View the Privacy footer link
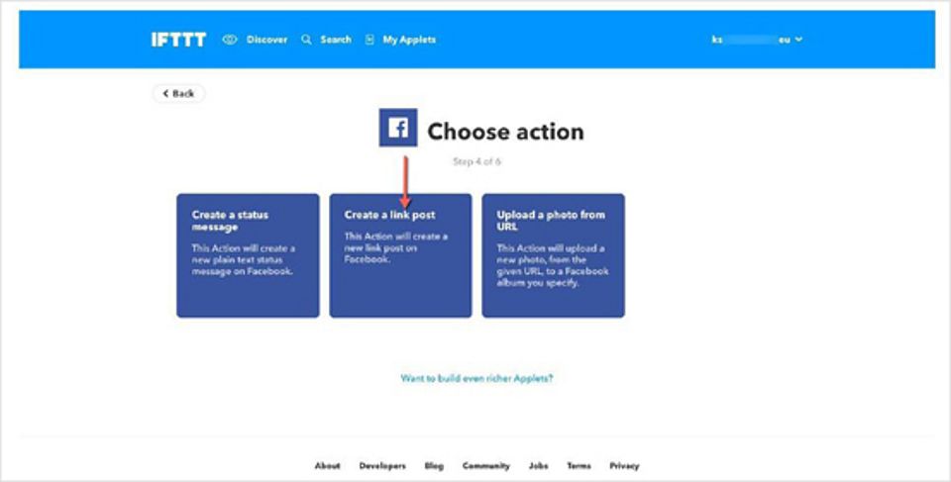The height and width of the screenshot is (482, 951). 624,465
